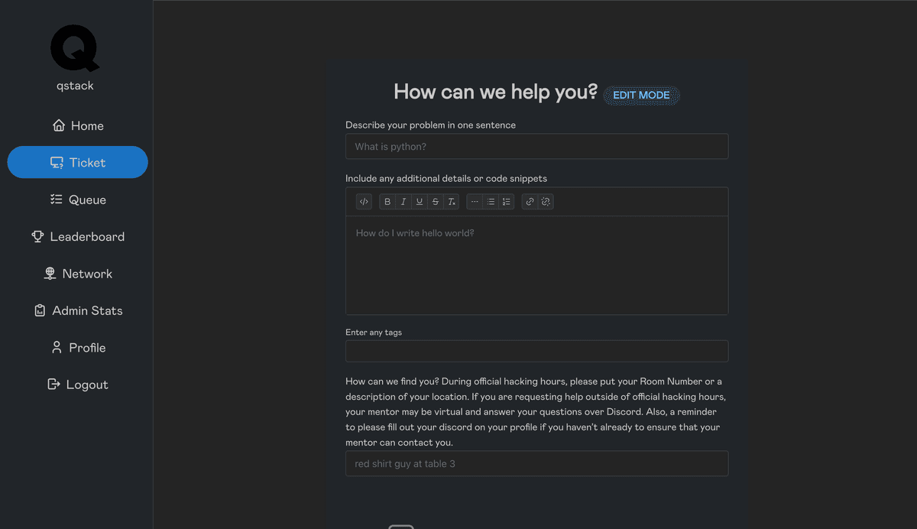The image size is (917, 529).
Task: Log out using the Logout link
Action: point(77,385)
